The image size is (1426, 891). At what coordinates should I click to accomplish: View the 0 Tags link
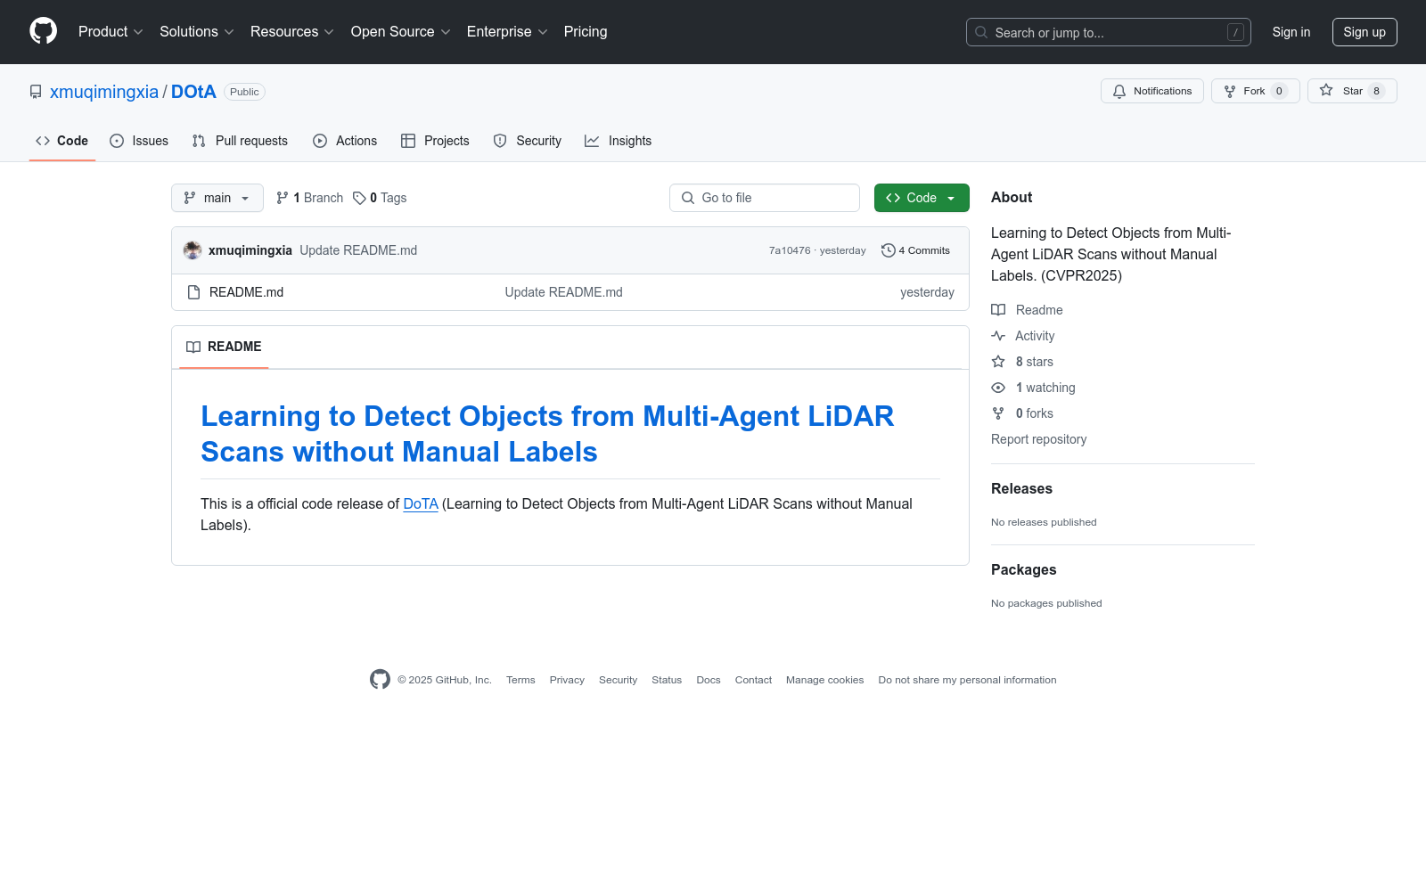pos(380,198)
